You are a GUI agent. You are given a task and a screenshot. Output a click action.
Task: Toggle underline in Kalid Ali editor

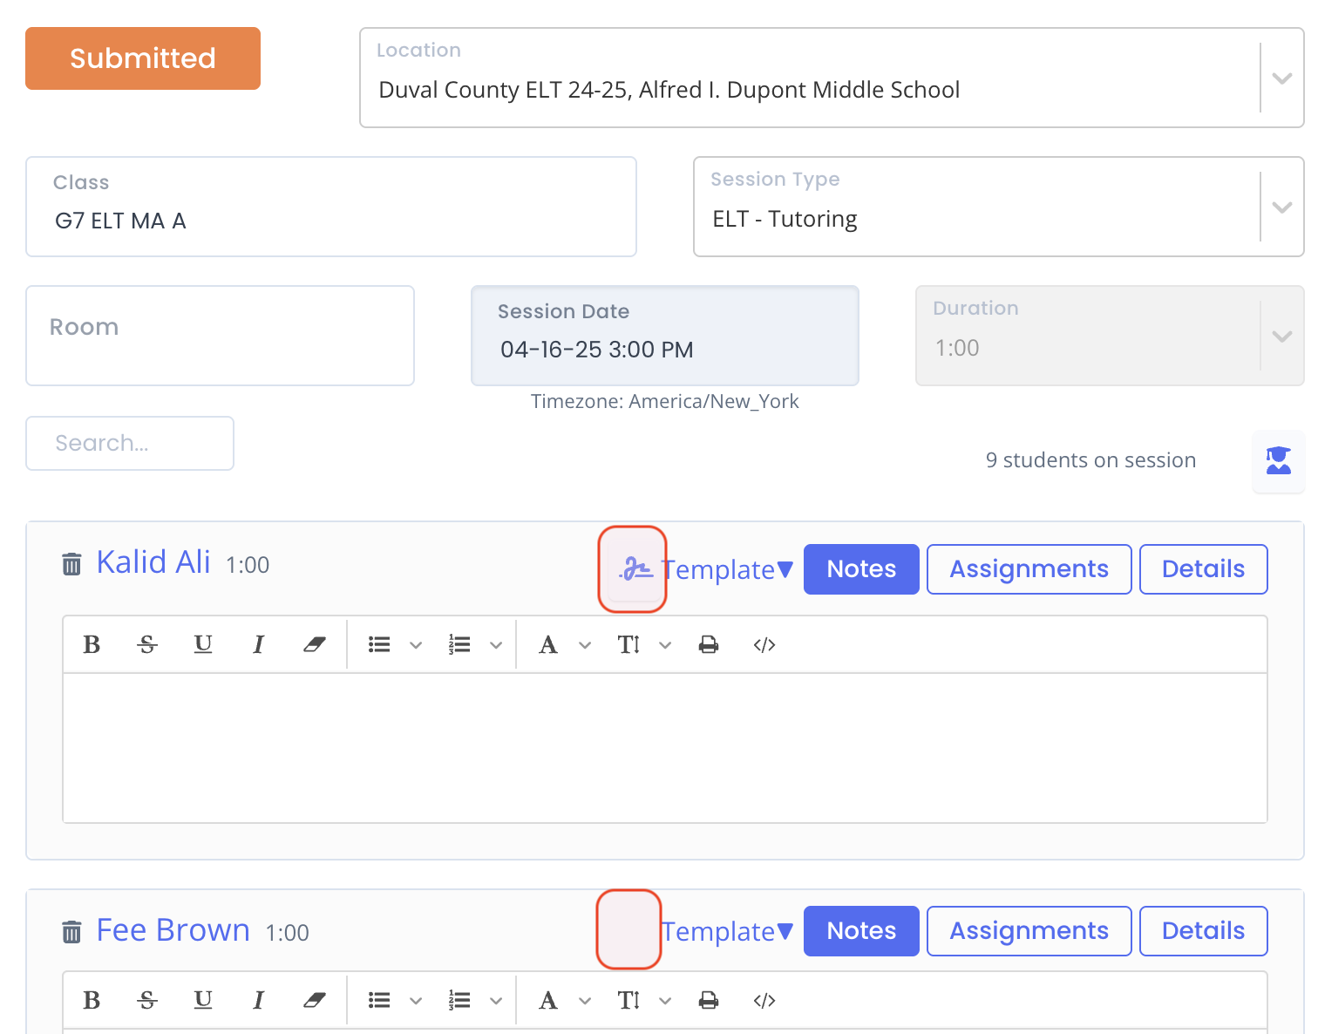coord(203,644)
